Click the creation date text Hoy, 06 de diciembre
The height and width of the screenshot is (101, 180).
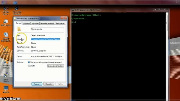point(46,56)
